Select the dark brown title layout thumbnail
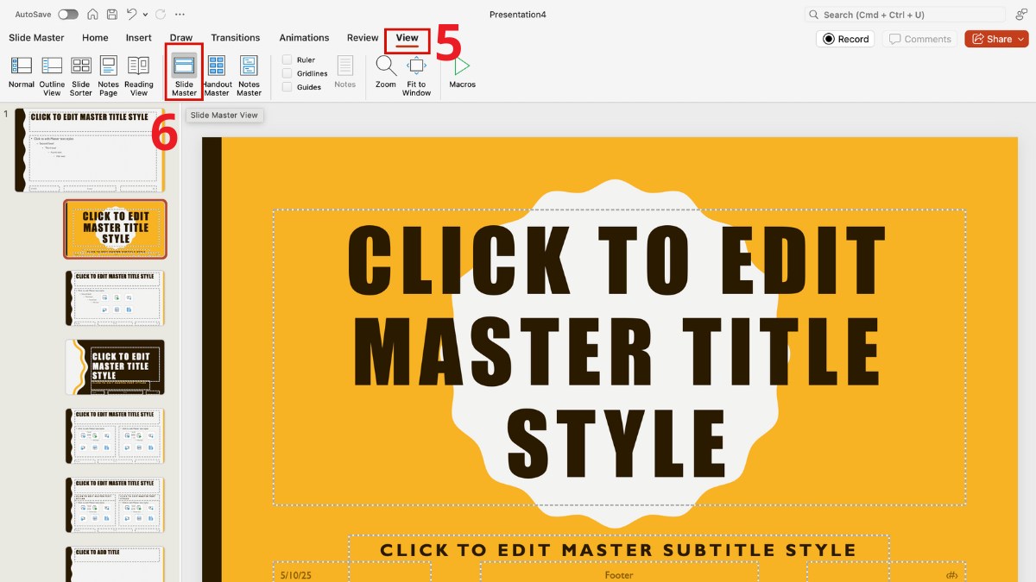 click(x=115, y=366)
